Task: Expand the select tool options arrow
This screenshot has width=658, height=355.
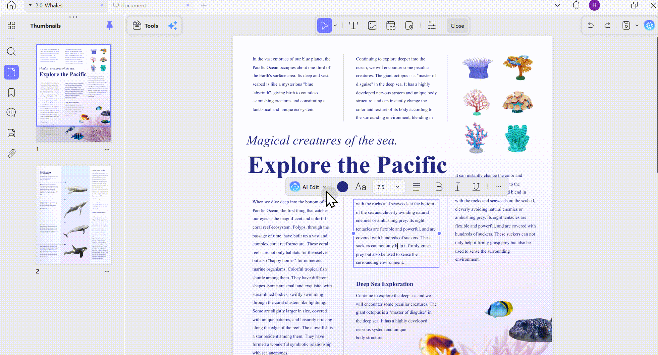Action: (x=335, y=26)
